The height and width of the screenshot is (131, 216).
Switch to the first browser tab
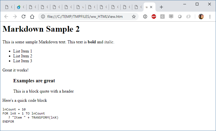click(x=9, y=7)
